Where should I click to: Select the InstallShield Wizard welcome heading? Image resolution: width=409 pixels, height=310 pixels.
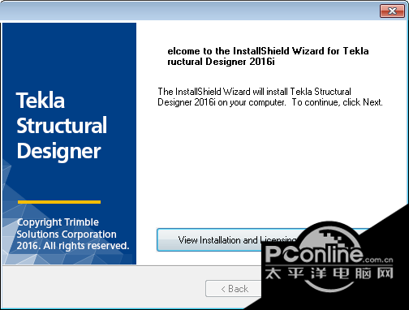pos(268,56)
